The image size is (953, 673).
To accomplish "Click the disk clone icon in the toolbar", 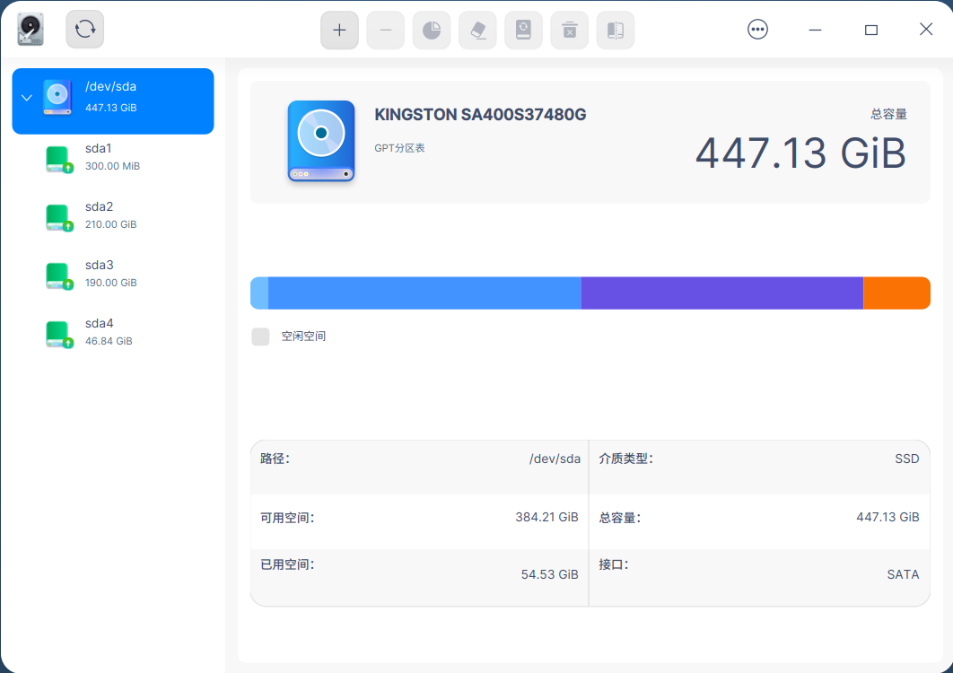I will tap(616, 30).
